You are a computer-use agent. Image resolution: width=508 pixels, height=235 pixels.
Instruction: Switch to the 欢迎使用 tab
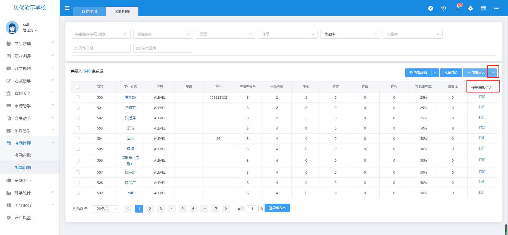[x=90, y=12]
